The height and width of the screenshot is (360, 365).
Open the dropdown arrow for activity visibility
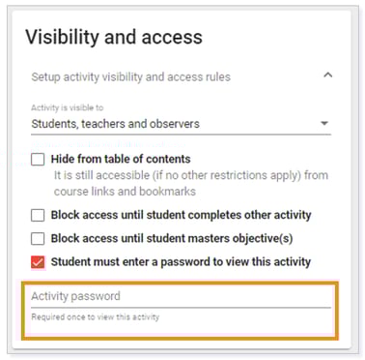324,123
